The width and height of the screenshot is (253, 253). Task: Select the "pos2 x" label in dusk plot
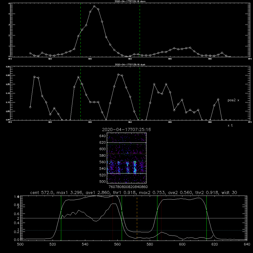(233, 100)
